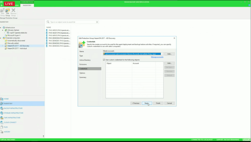251x142 pixels.
Task: Open the Backup Infrastructure view icon
Action: coord(2,108)
